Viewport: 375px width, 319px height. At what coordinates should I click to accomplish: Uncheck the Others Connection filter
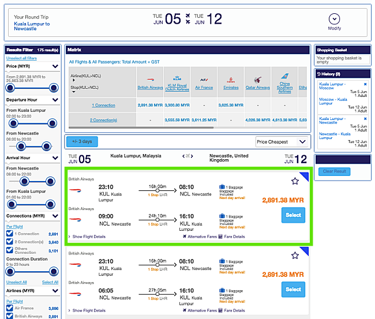point(10,250)
